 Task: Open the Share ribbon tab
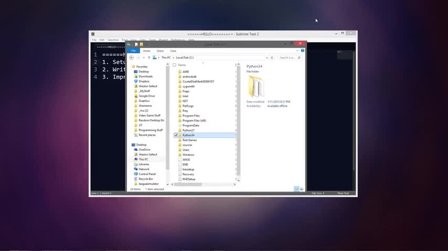pos(160,51)
